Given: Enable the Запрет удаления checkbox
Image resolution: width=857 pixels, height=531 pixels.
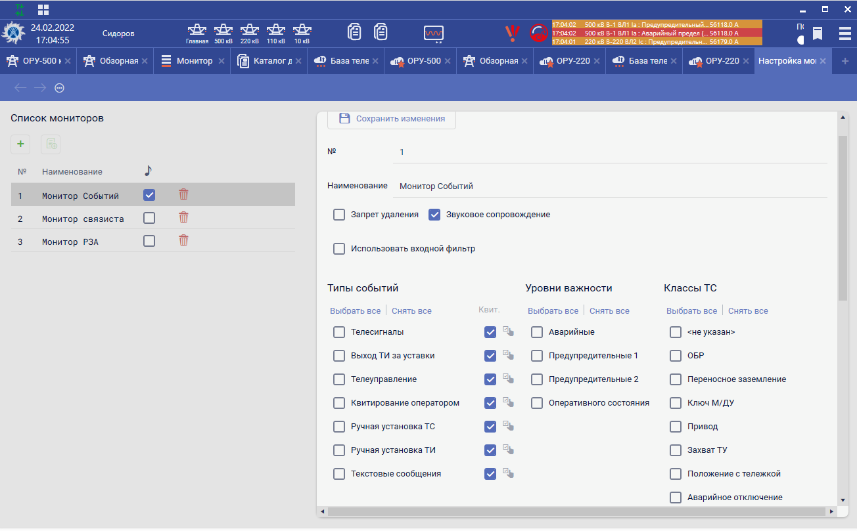Looking at the screenshot, I should coord(339,215).
